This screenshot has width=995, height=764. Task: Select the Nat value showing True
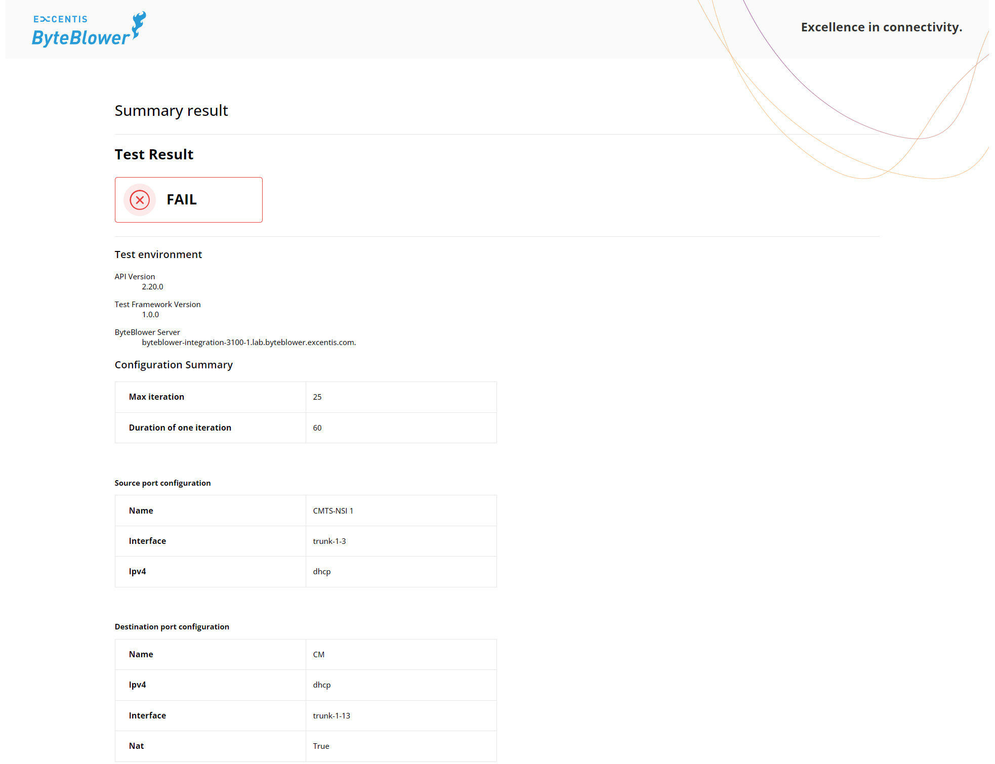(x=321, y=746)
